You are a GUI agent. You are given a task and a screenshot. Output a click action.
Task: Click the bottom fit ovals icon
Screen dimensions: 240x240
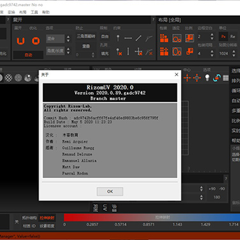tap(177, 51)
